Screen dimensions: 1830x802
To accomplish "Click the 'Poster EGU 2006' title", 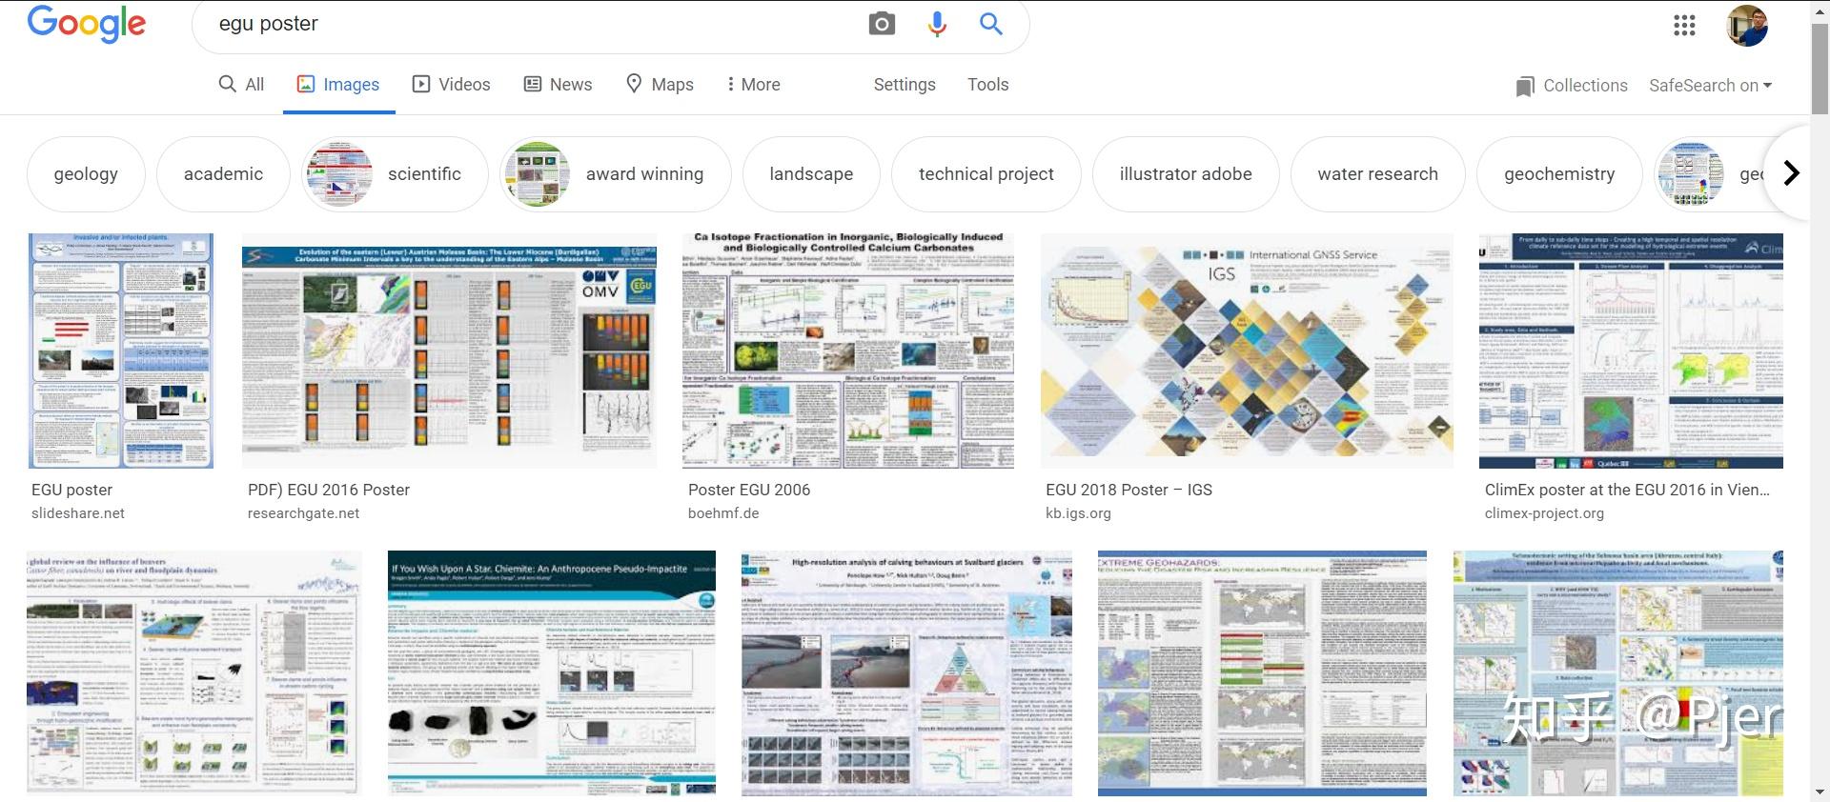I will [749, 490].
